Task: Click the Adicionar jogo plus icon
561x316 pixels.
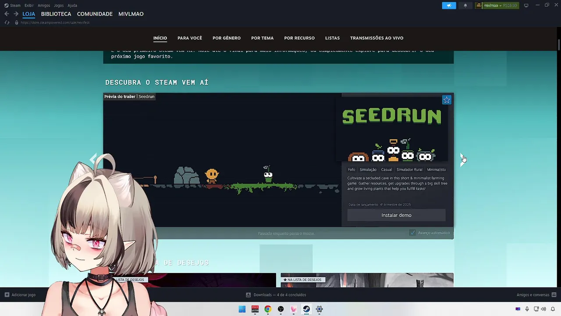Action: (7, 295)
